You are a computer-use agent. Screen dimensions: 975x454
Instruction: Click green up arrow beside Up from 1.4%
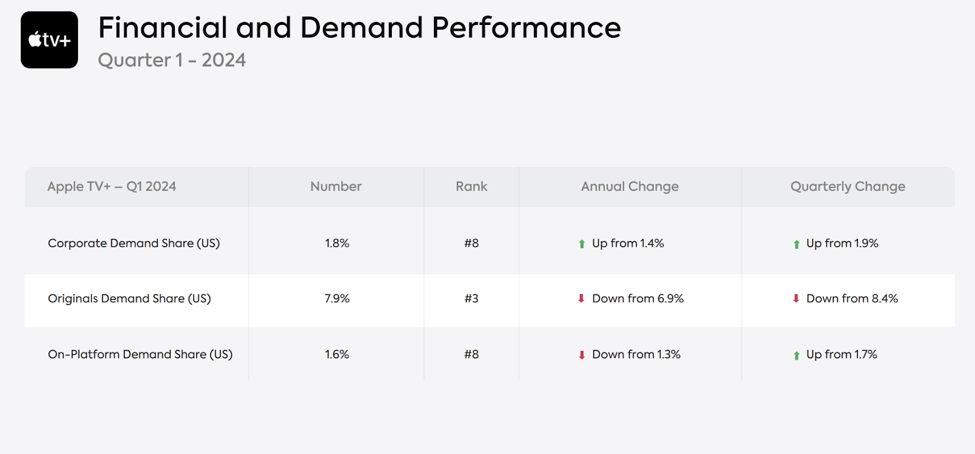[582, 244]
